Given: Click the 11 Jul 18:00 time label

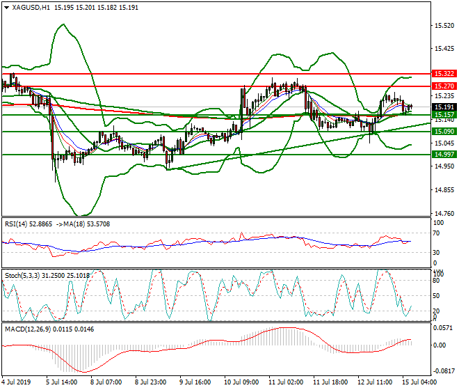Looking at the screenshot, I should click(330, 382).
